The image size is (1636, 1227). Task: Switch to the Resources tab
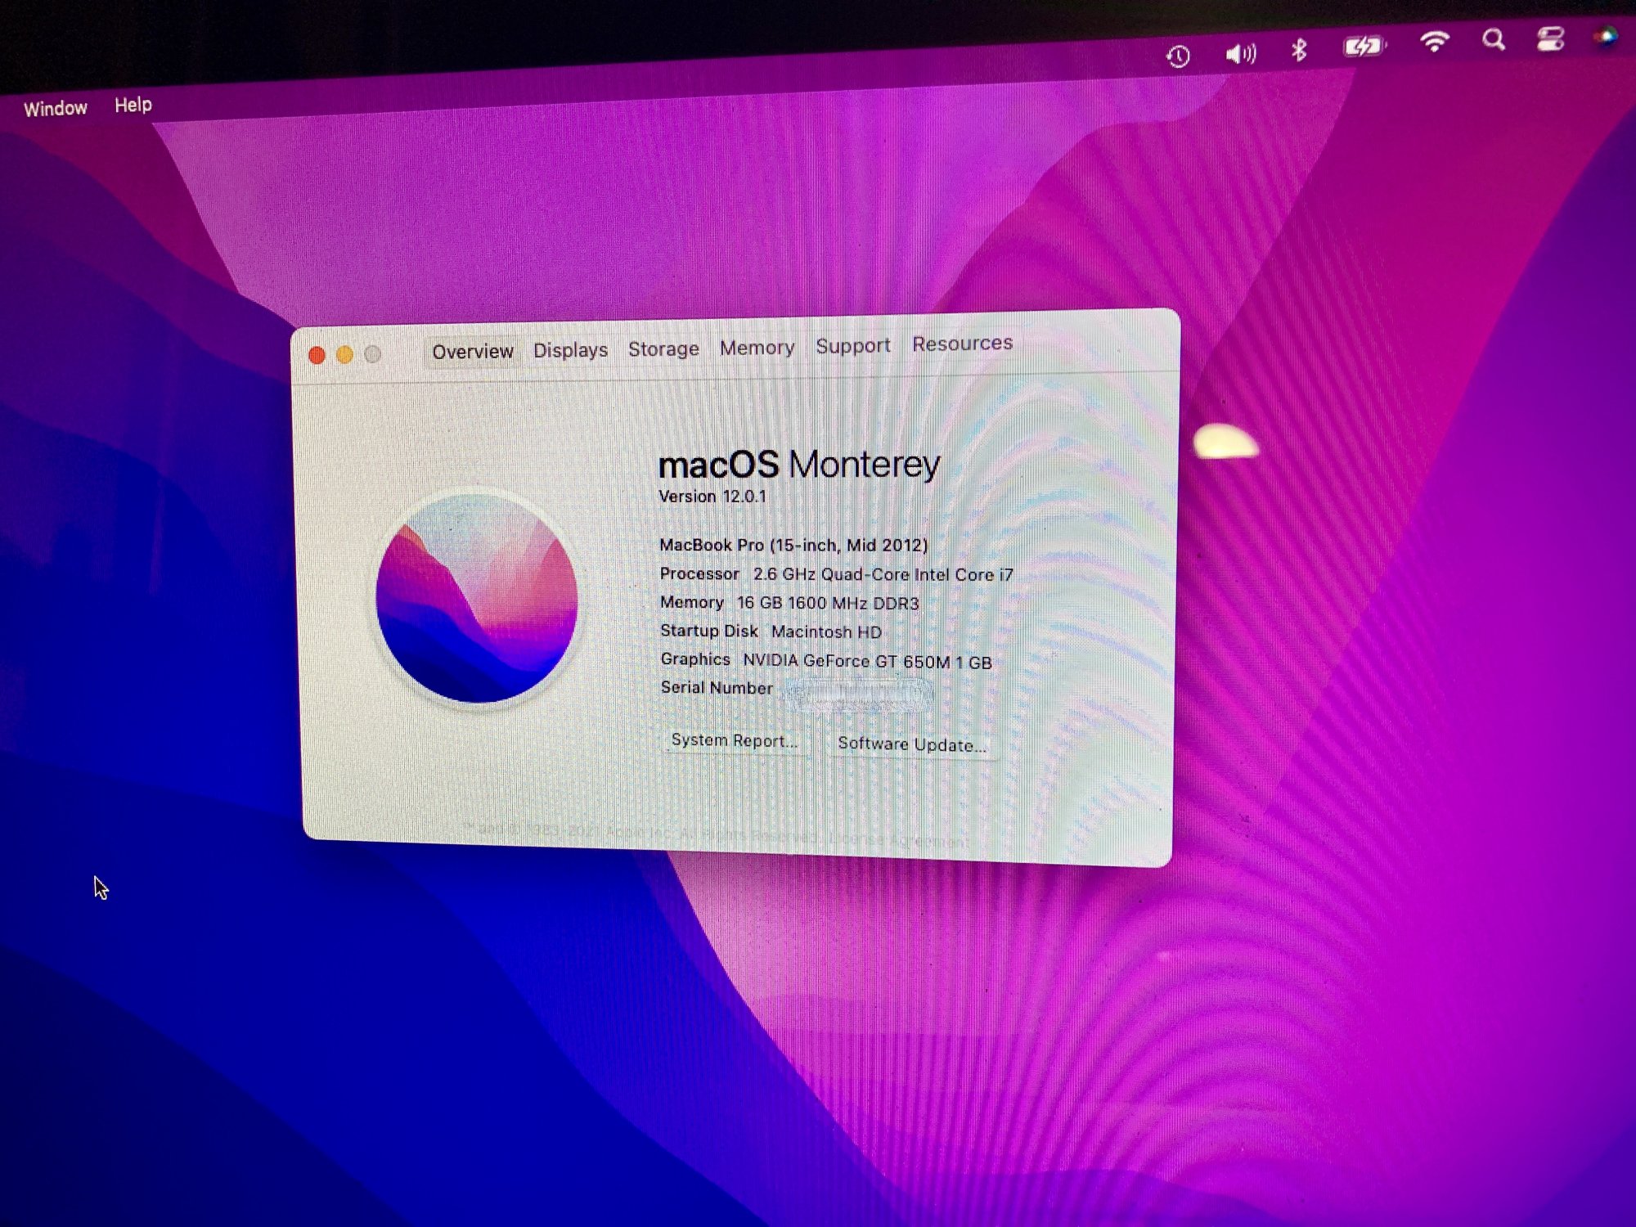(962, 344)
